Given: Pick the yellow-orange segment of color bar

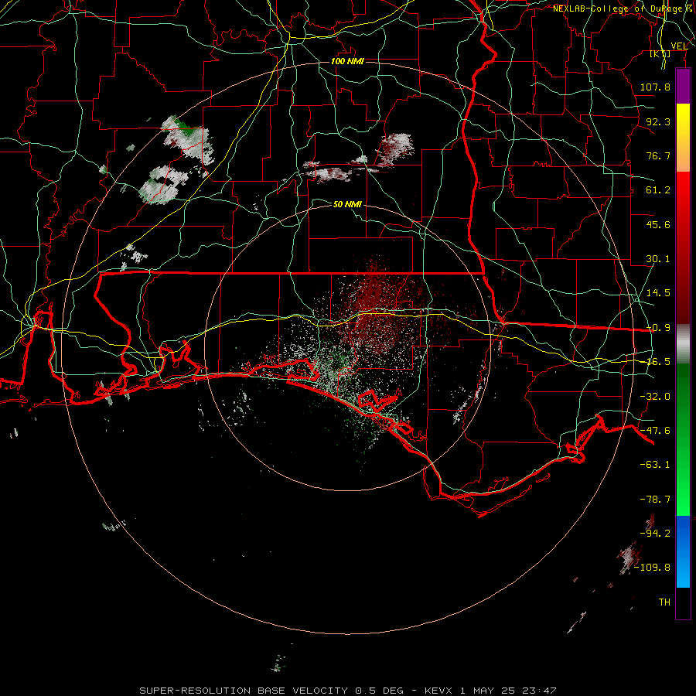Looking at the screenshot, I should tap(683, 138).
